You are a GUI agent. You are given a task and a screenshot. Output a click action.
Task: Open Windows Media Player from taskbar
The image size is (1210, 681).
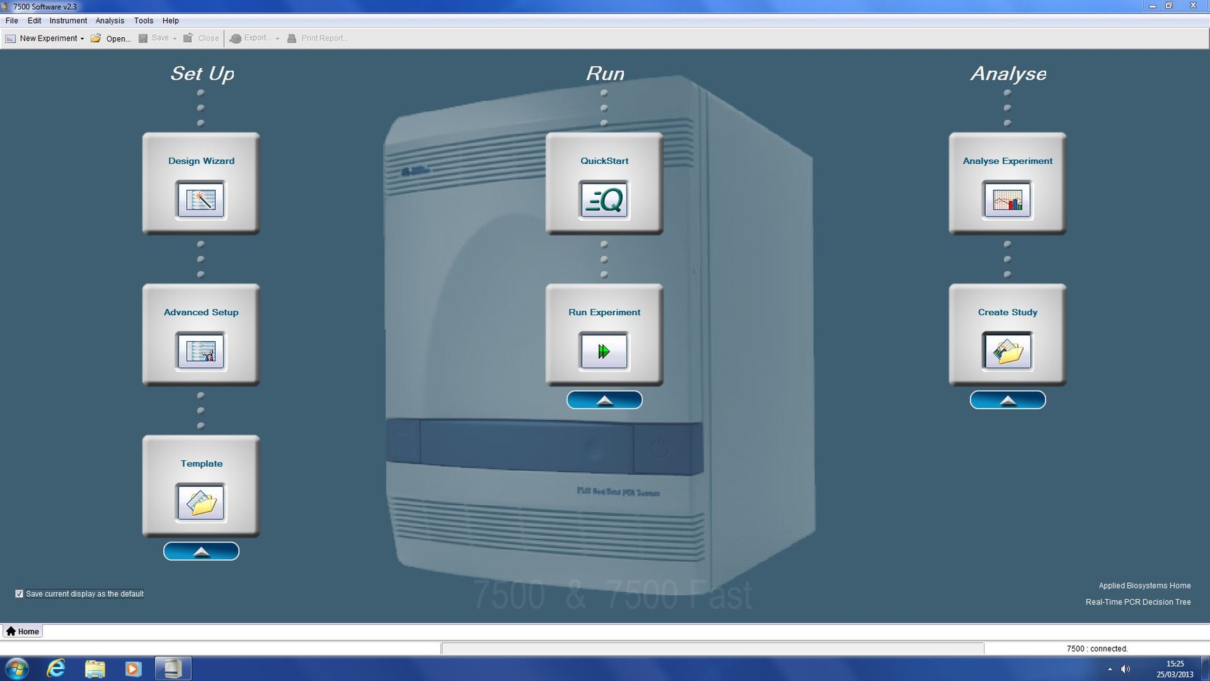[133, 668]
